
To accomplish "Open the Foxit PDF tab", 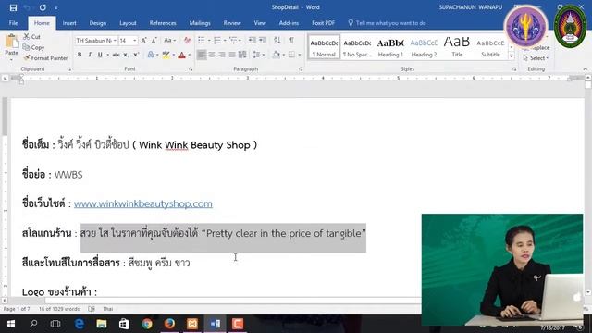I will [323, 23].
